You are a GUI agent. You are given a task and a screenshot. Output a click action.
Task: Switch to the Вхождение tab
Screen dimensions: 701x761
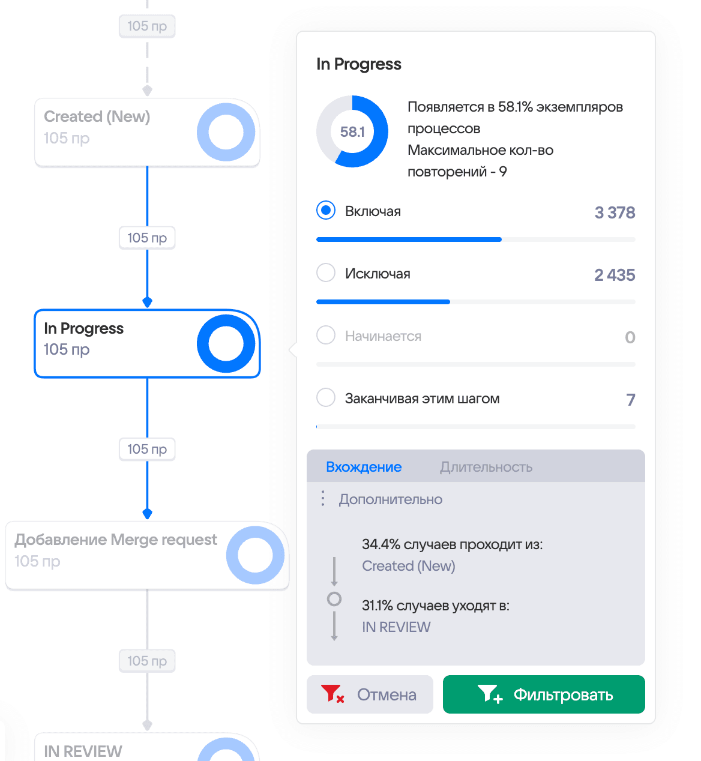coord(364,467)
